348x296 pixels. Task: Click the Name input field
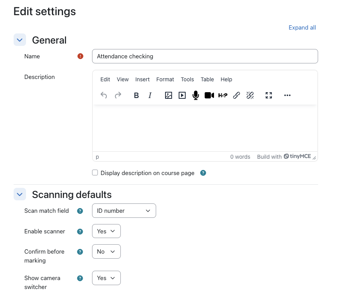point(205,56)
